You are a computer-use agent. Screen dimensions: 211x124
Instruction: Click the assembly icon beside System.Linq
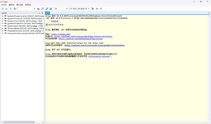point(5,21)
